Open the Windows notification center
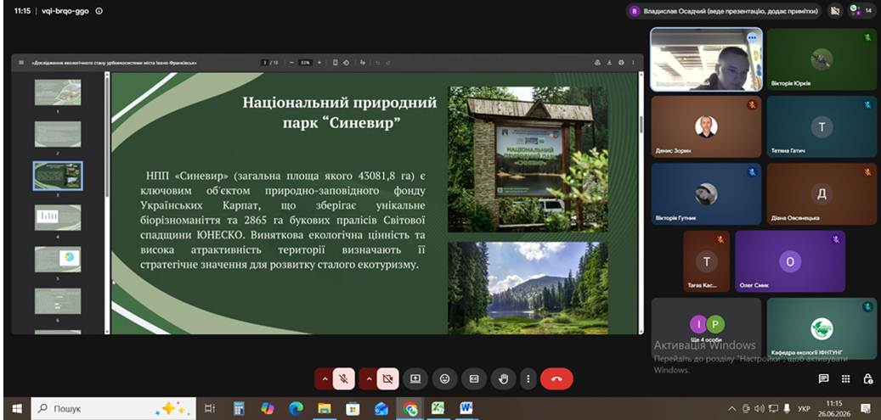The image size is (881, 420). coord(865,408)
